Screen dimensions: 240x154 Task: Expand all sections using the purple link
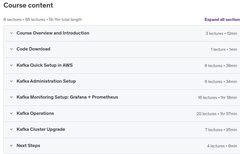coord(222,19)
